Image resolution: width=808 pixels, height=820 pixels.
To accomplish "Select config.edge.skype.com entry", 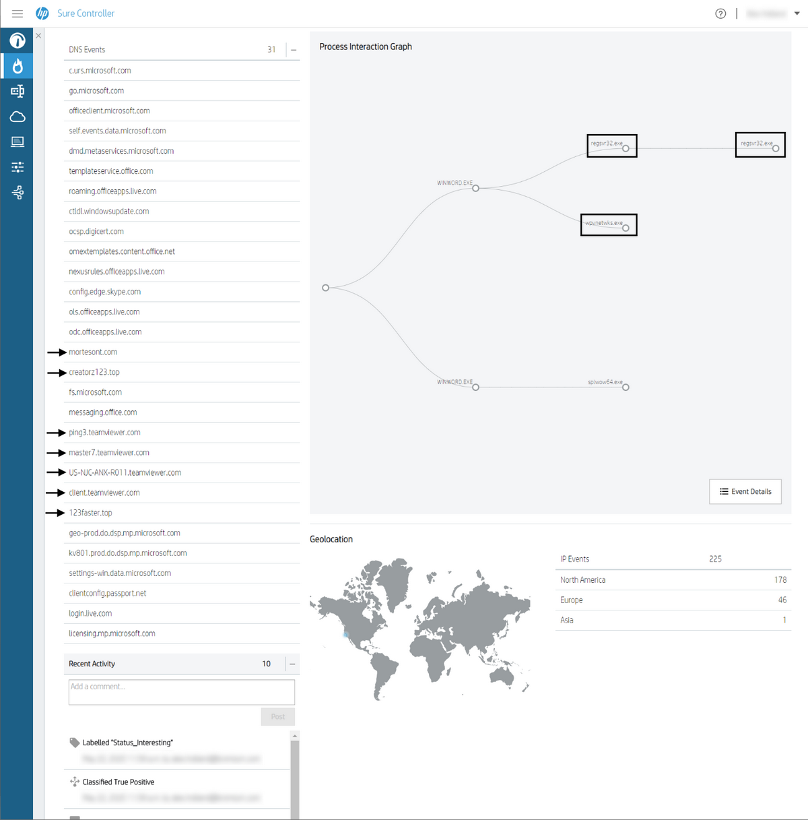I will click(x=182, y=292).
